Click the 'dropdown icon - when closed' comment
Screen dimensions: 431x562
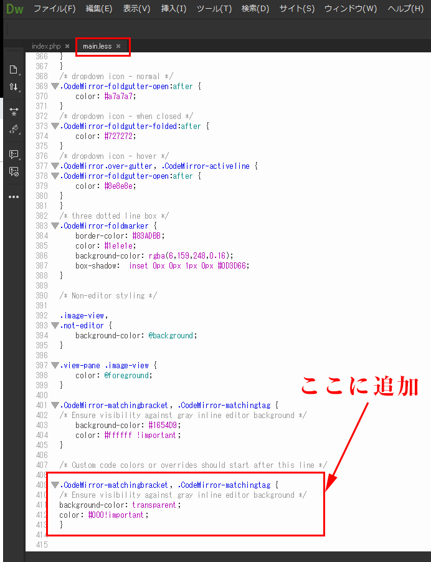(126, 117)
